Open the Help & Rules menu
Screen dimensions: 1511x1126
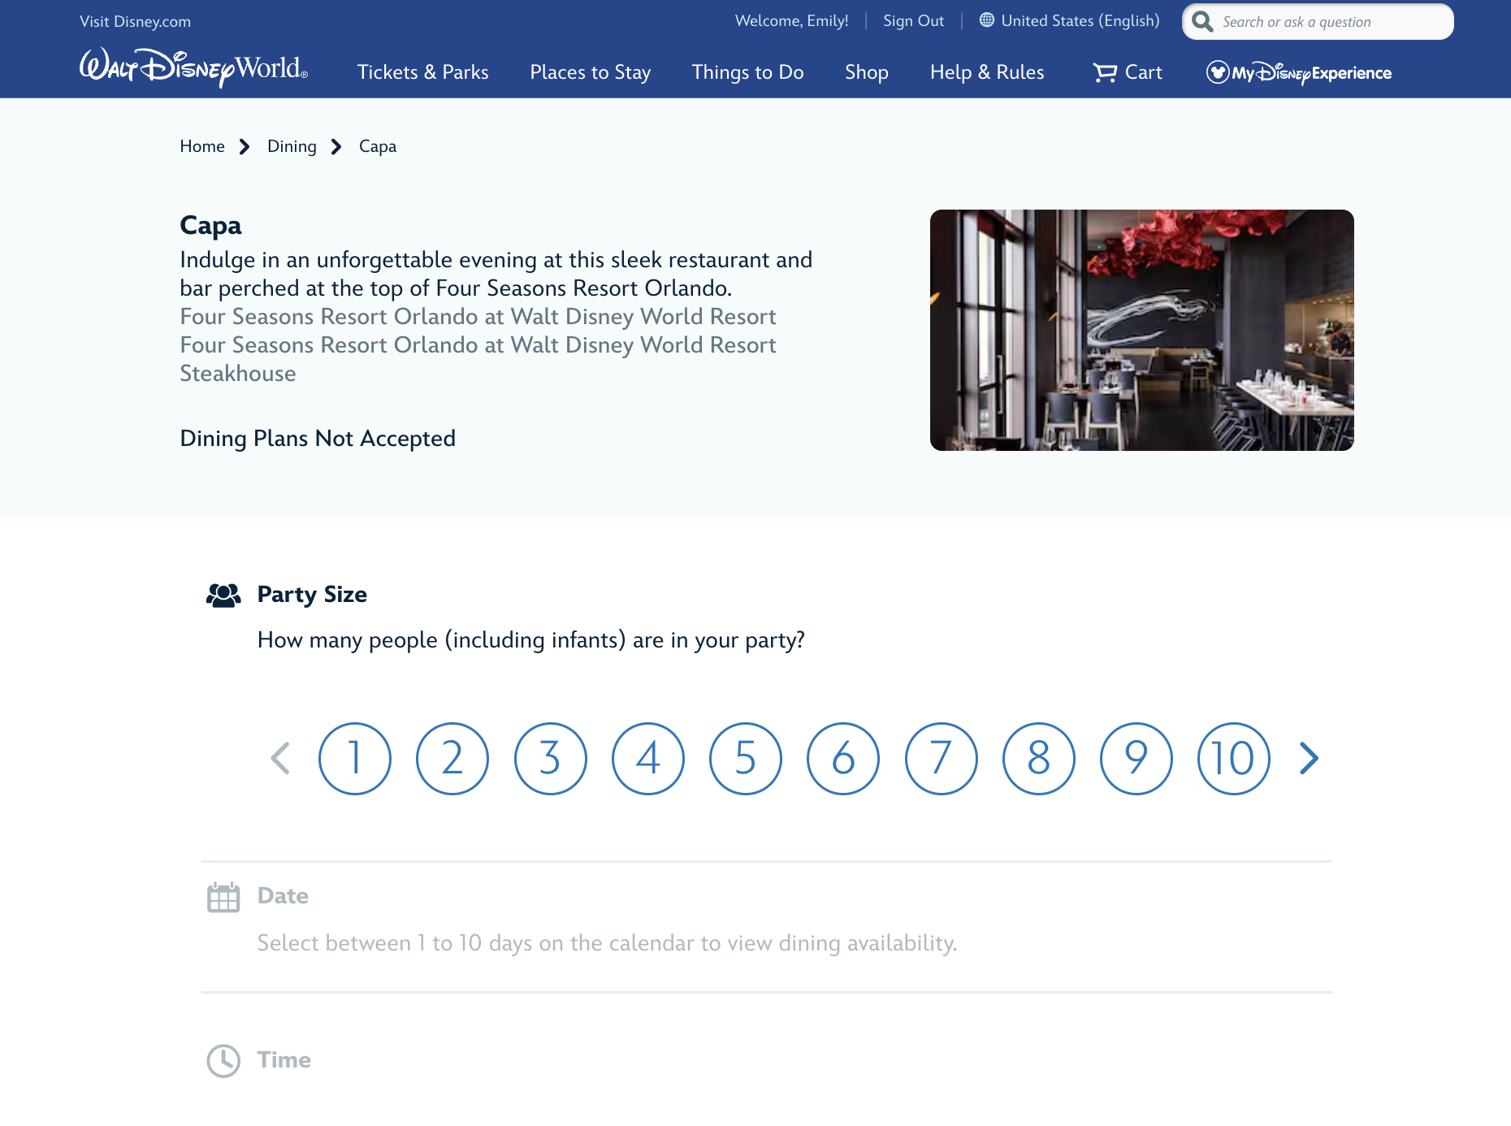click(x=987, y=72)
